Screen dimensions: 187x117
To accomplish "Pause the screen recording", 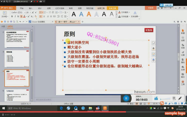I will pyautogui.click(x=126, y=98).
